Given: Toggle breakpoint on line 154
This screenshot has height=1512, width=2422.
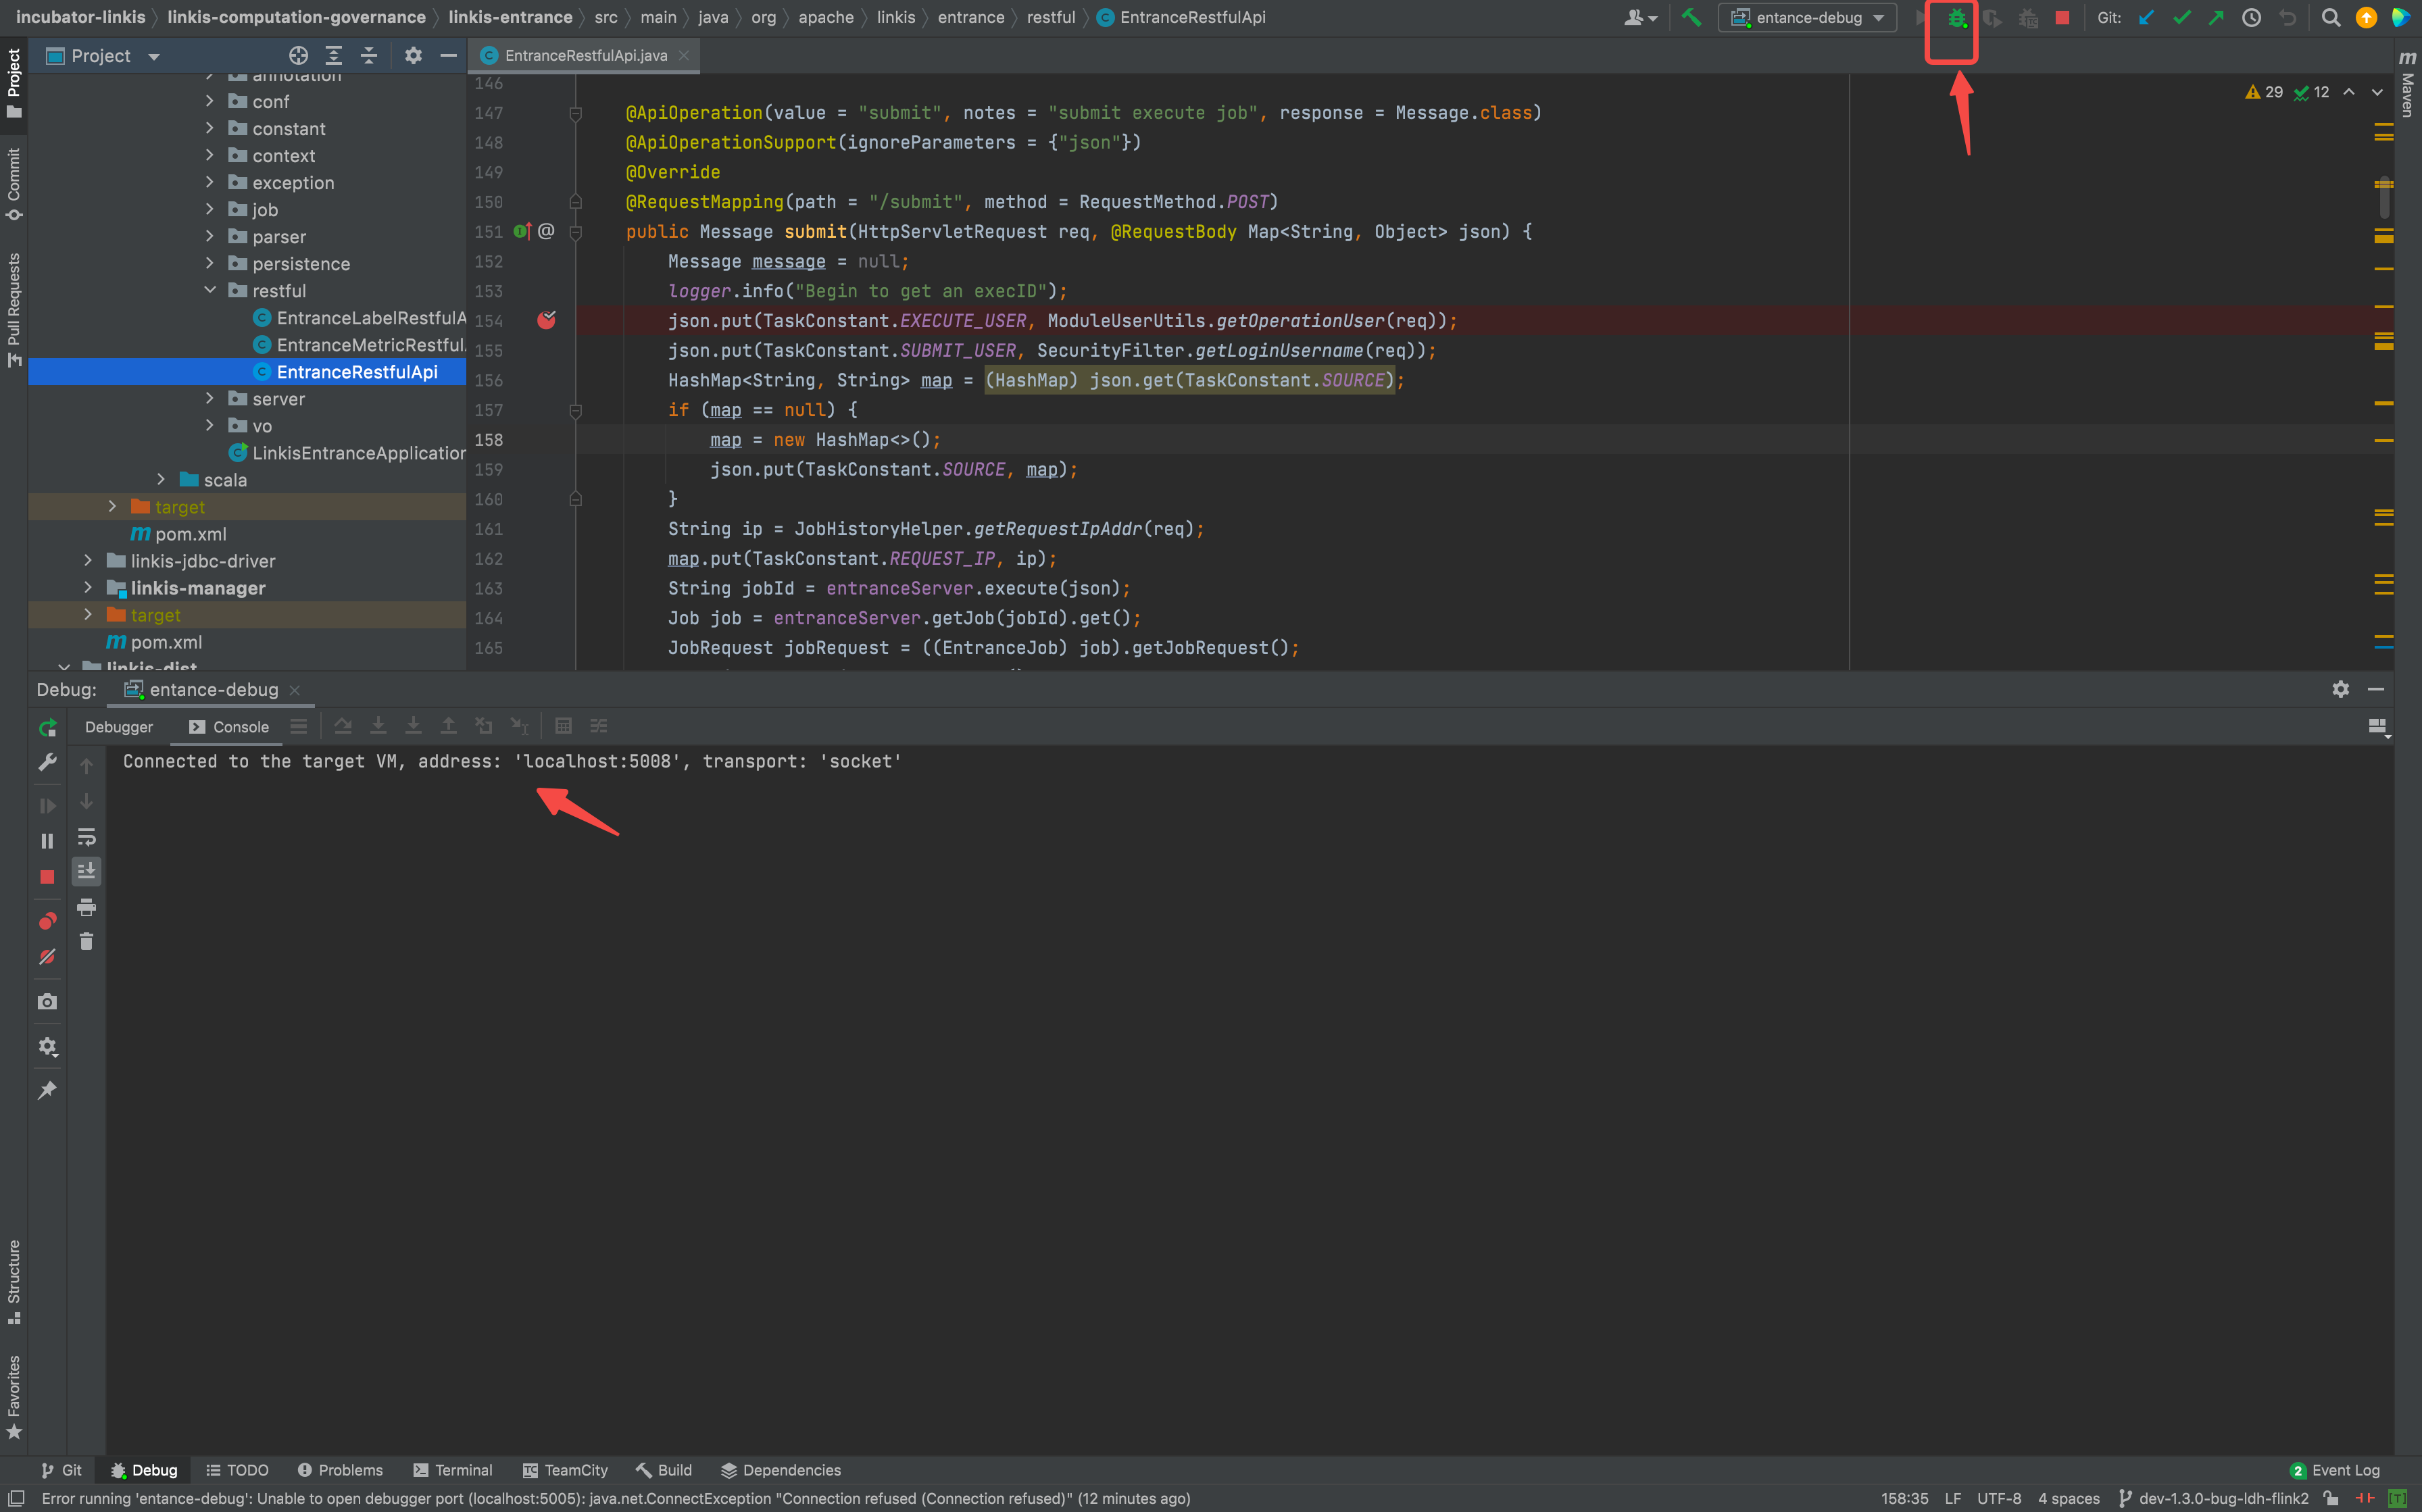Looking at the screenshot, I should [546, 320].
